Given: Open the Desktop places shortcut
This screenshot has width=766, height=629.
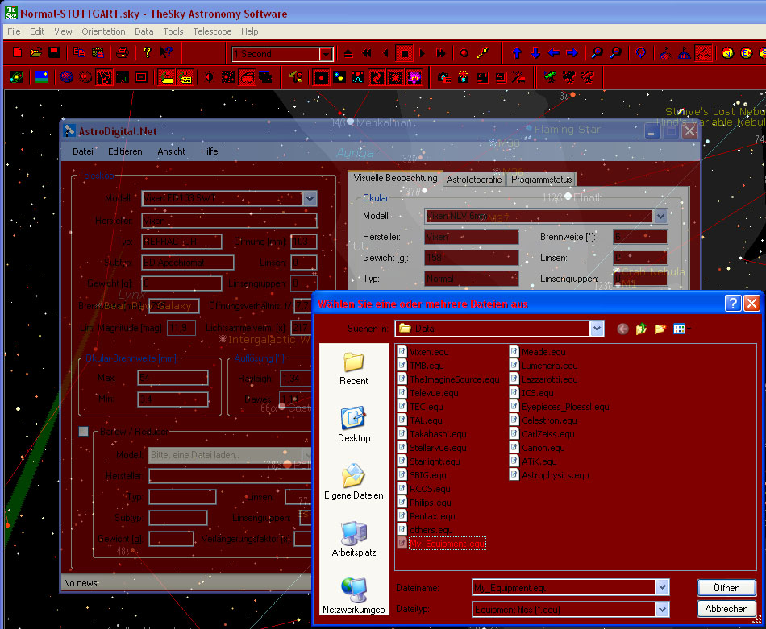Looking at the screenshot, I should coord(354,424).
